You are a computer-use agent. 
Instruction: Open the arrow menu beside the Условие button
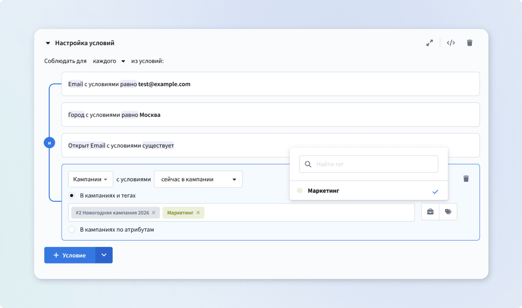(x=104, y=255)
